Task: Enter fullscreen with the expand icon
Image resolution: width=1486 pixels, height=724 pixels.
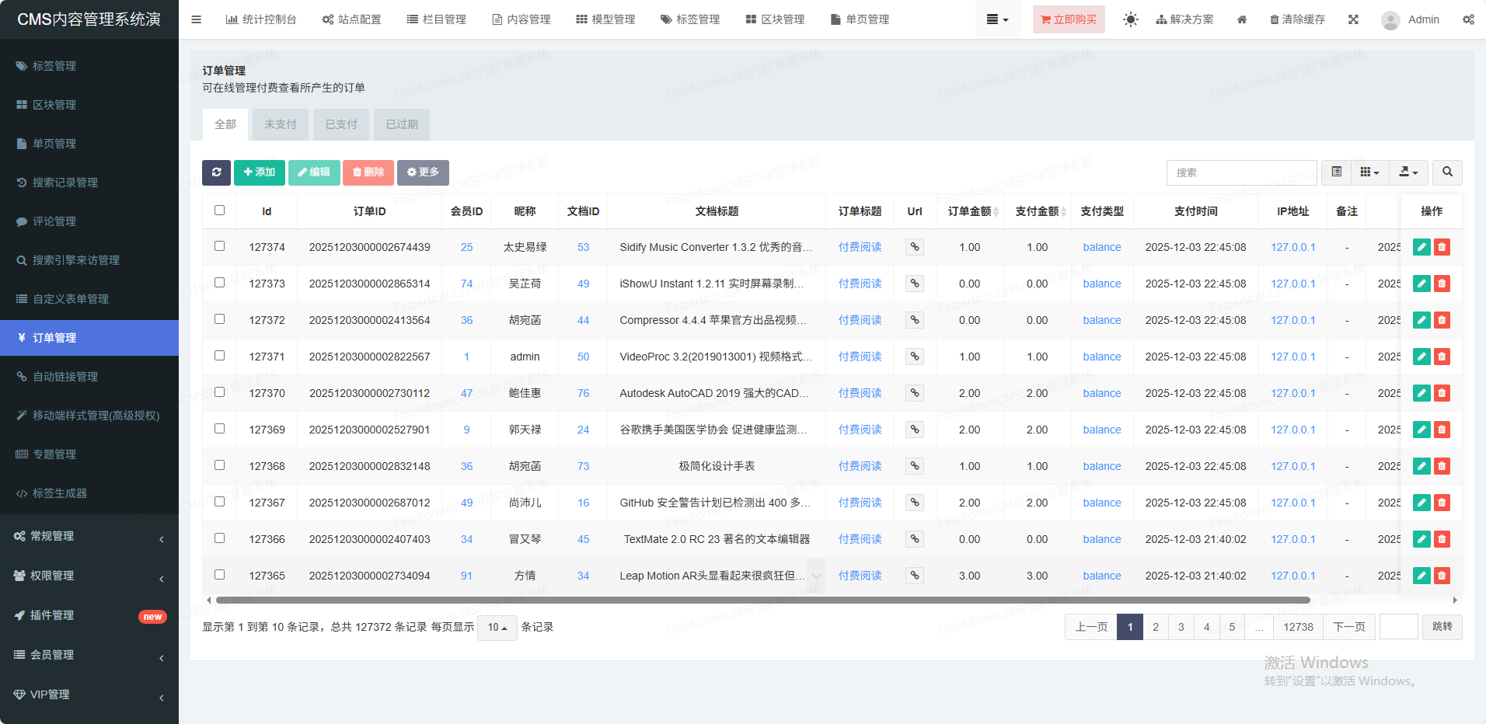Action: click(1353, 19)
